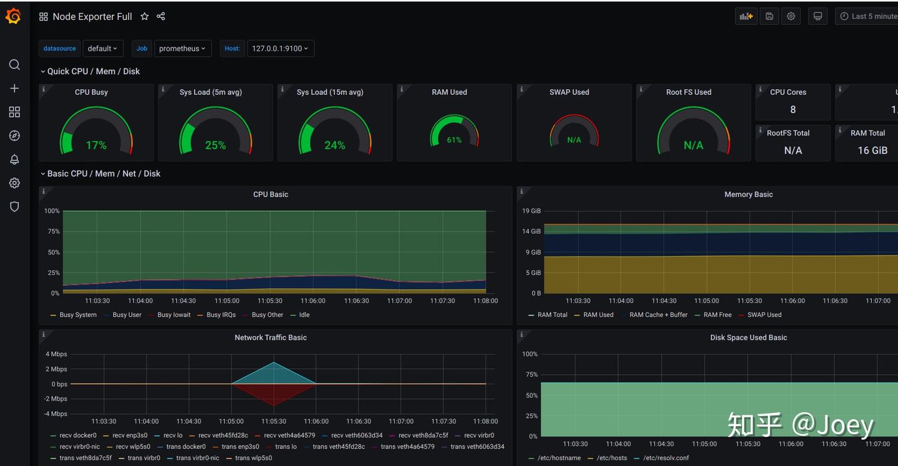Click the Create plus icon in sidebar

tap(14, 89)
